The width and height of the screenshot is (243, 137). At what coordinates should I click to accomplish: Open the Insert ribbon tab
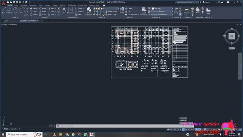[16, 5]
